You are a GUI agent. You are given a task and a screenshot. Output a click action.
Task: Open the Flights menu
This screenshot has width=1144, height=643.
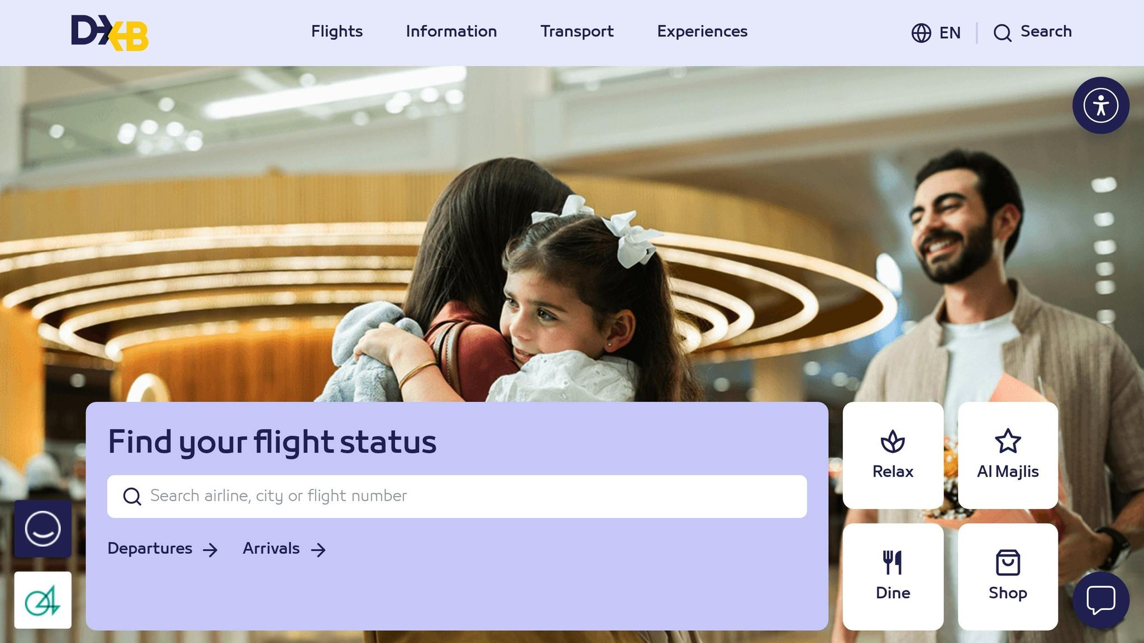click(x=337, y=32)
